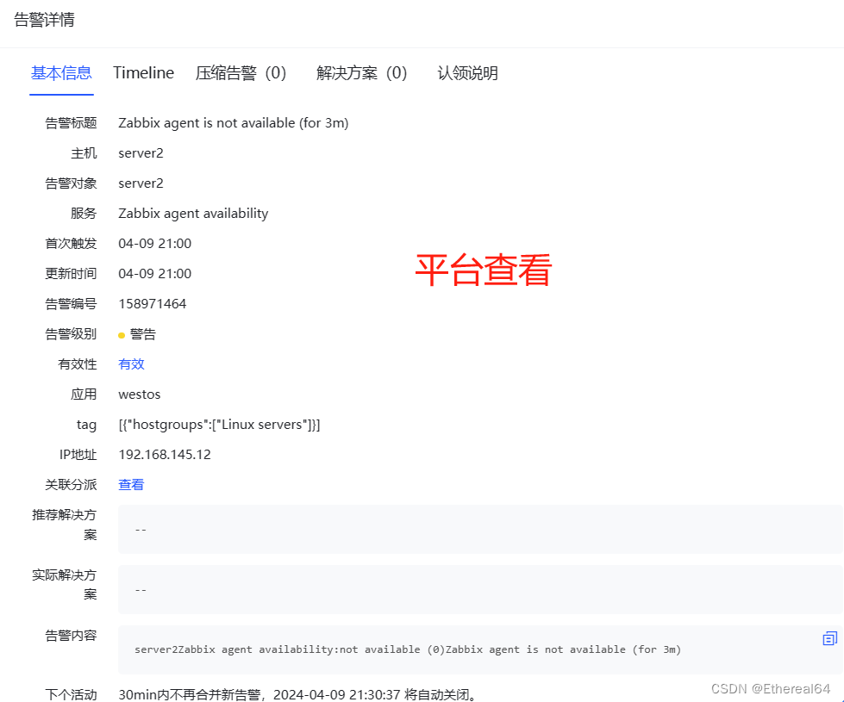844x702 pixels.
Task: Click the 警告 severity level value
Action: [x=143, y=334]
